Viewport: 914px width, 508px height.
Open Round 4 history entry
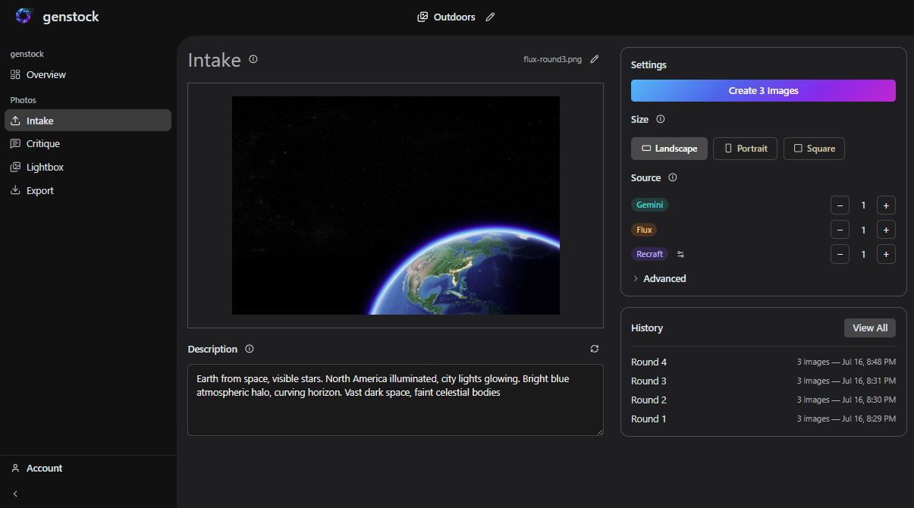[x=763, y=362]
